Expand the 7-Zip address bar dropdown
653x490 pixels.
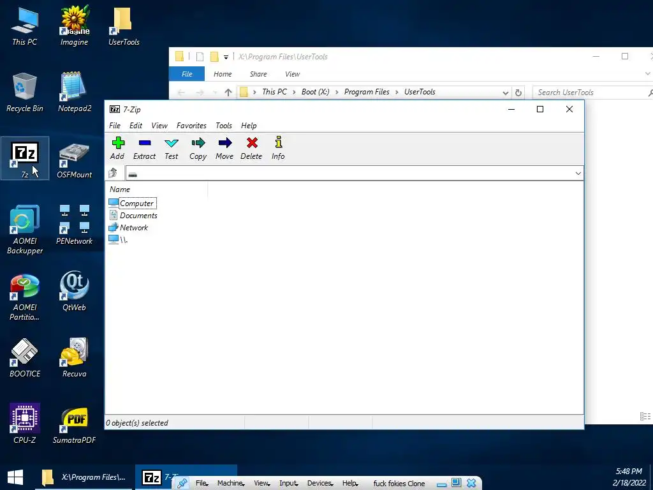(x=578, y=174)
